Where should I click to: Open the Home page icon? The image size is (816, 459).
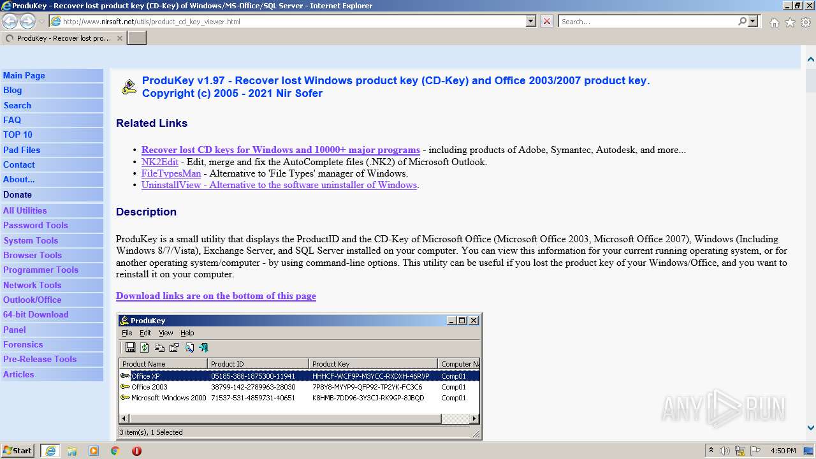click(x=774, y=22)
